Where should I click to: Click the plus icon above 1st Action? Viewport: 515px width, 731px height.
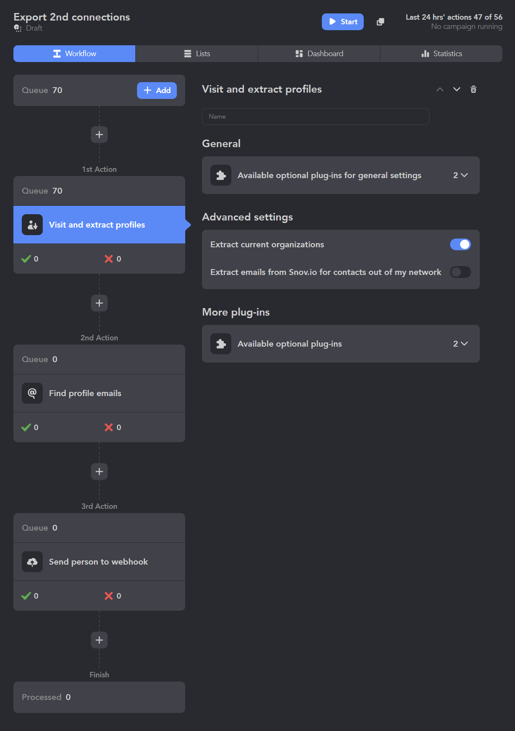99,135
